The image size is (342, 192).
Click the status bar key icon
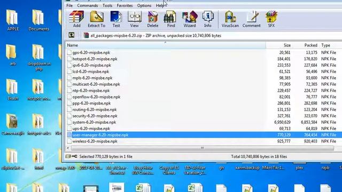point(74,156)
